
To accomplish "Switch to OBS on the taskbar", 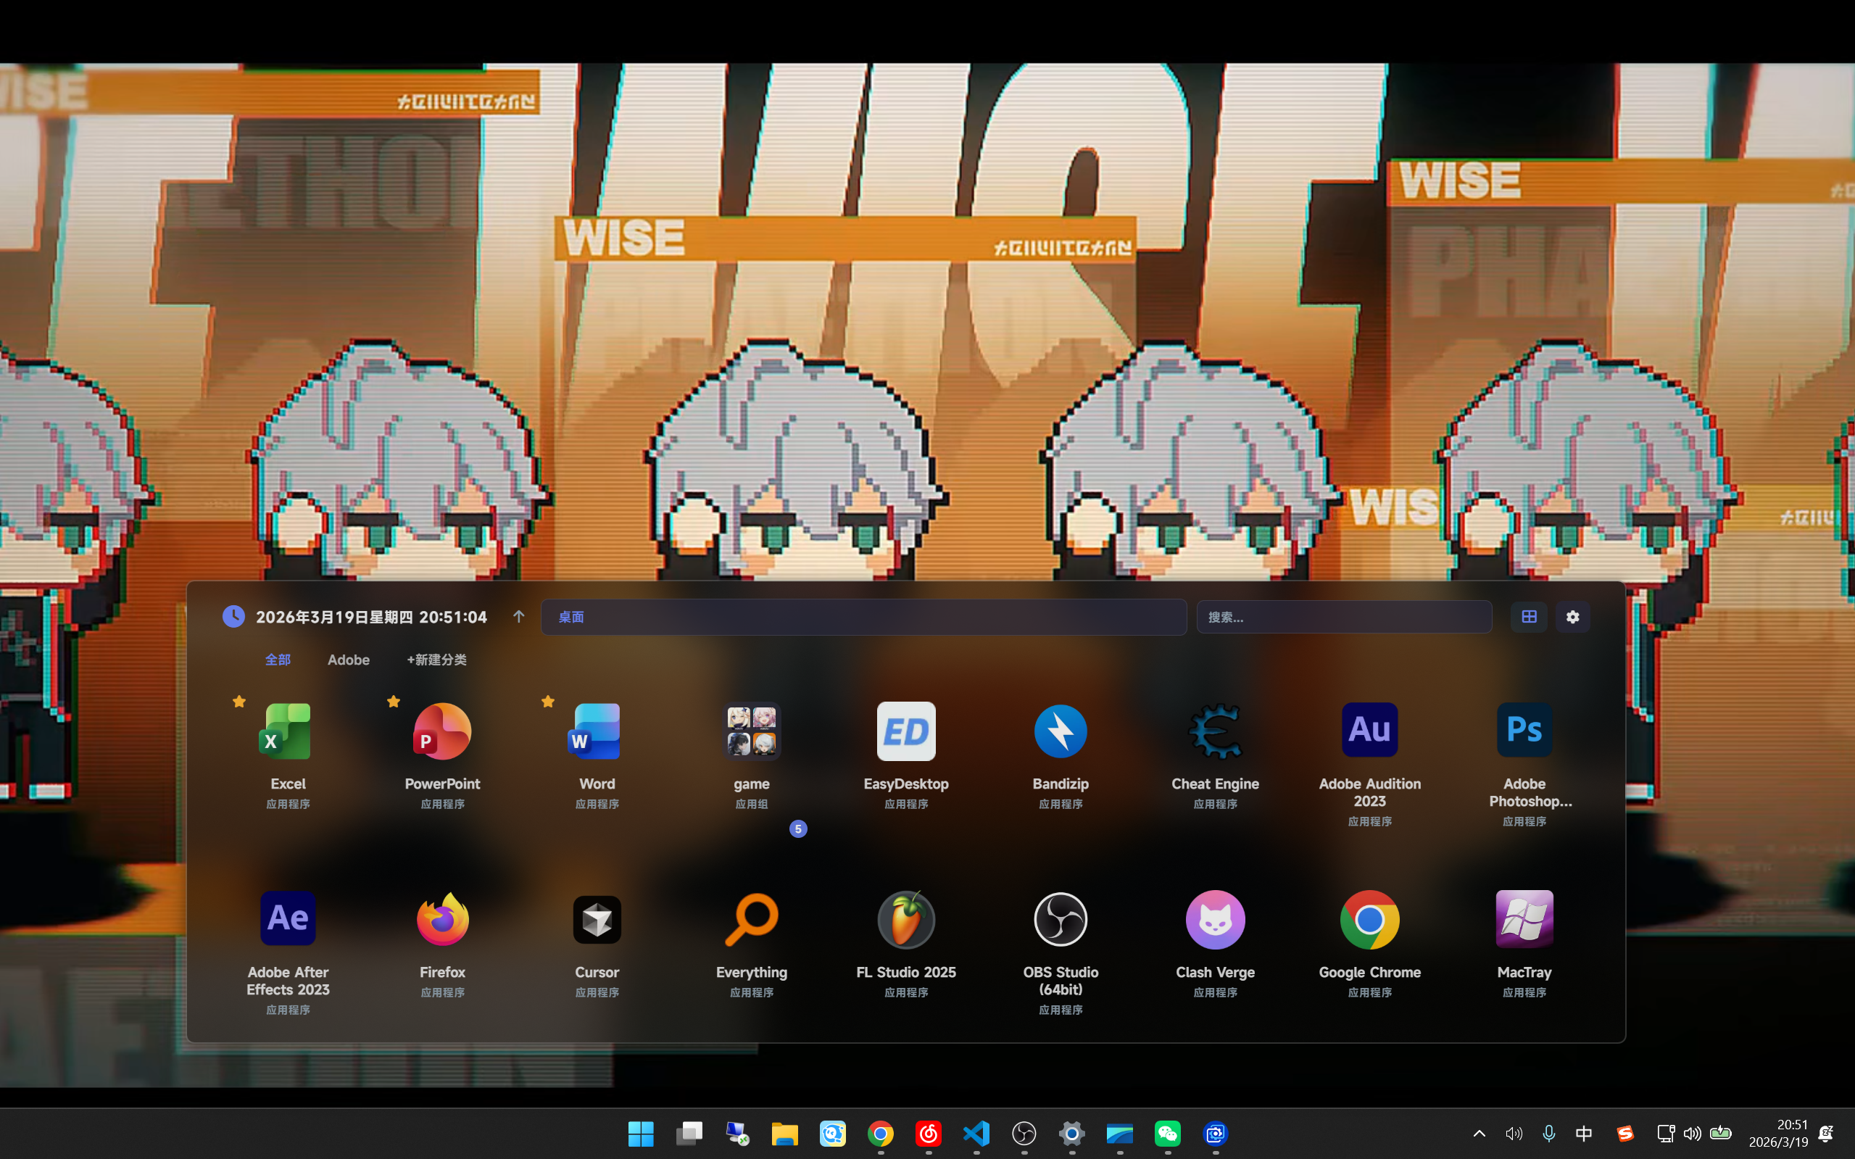I will tap(1024, 1134).
